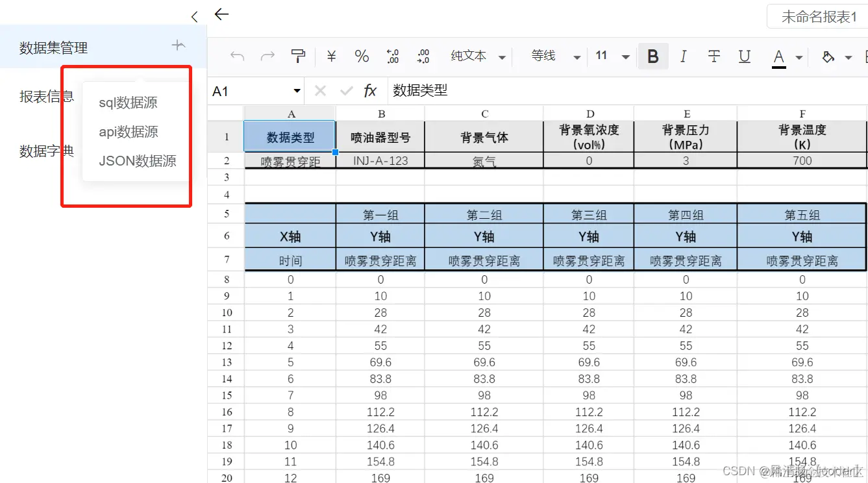Click the decrease decimal places icon
The image size is (868, 483).
tap(423, 56)
